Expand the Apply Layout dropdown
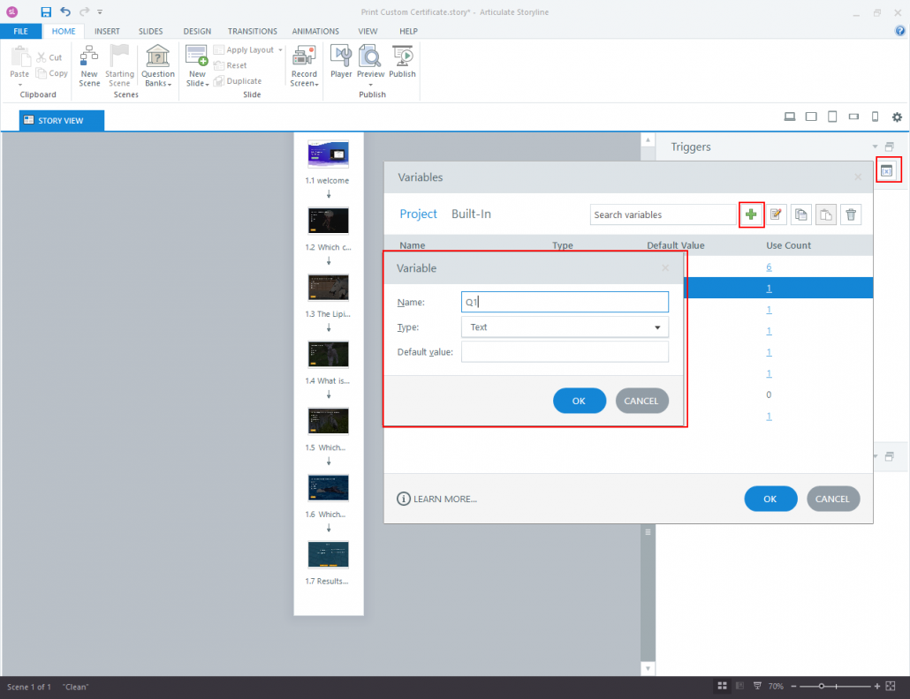The height and width of the screenshot is (699, 910). 281,50
